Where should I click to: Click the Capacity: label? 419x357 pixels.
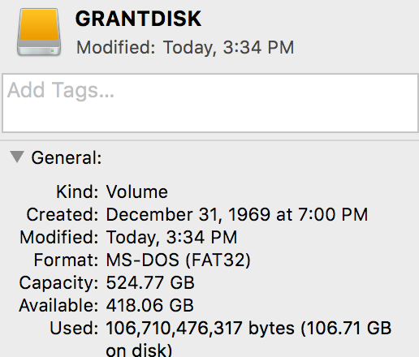[59, 283]
